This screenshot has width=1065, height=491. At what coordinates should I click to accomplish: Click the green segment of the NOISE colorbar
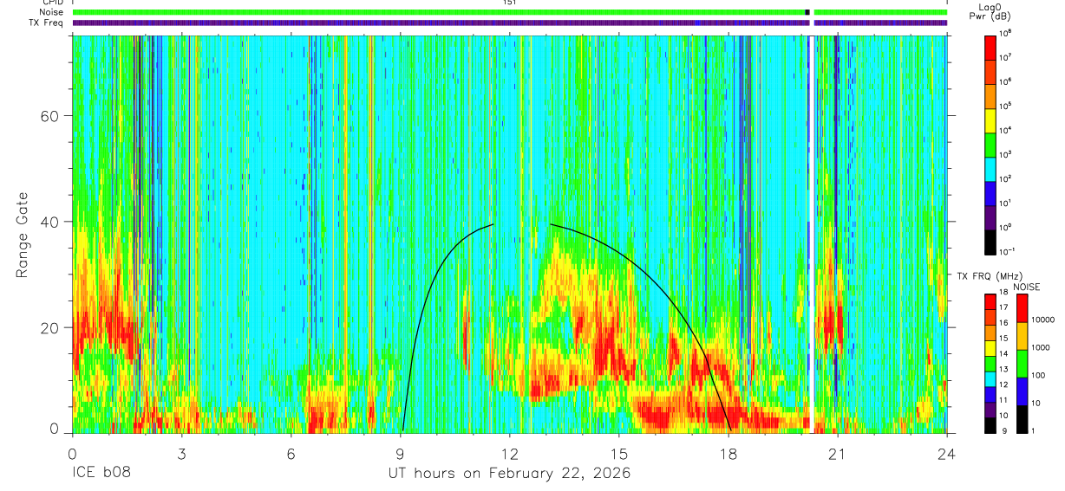click(x=1023, y=364)
